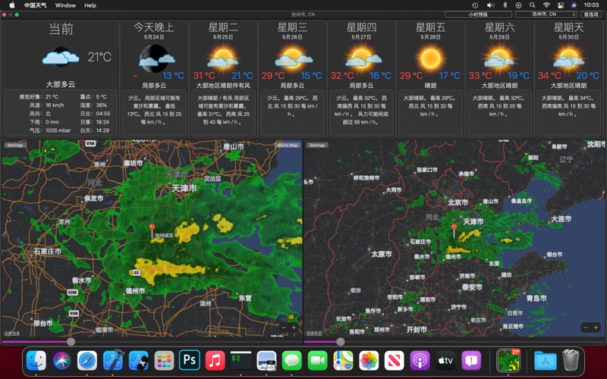Open Apple TV from the Dock

445,361
